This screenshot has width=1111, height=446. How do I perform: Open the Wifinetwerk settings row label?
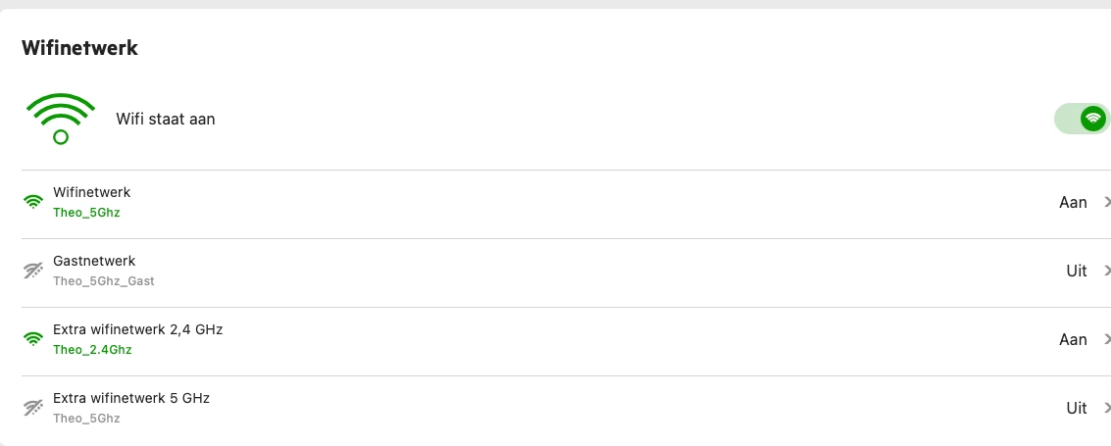(91, 193)
